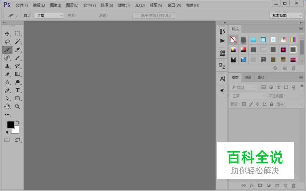Open the 滤镜(T) menu

tap(124, 5)
